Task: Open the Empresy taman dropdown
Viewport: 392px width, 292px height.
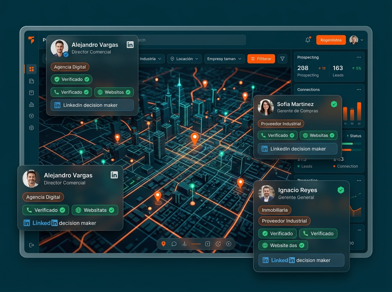Action: point(224,59)
